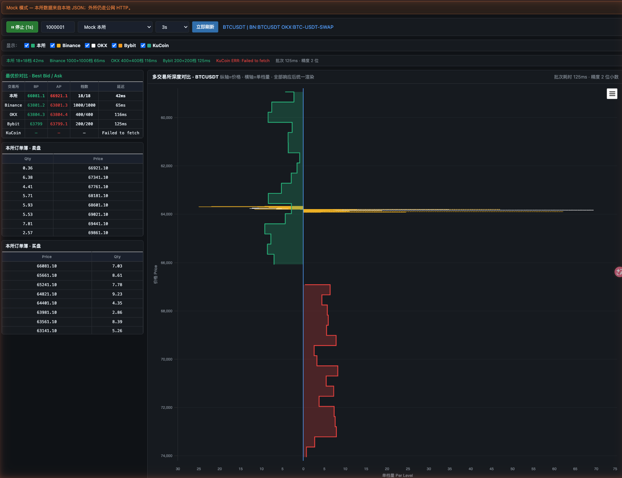Click the translate floating icon at right edge
Viewport: 622px width, 478px height.
coord(619,272)
